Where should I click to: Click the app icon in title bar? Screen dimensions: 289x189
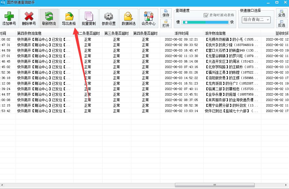pos(3,2)
